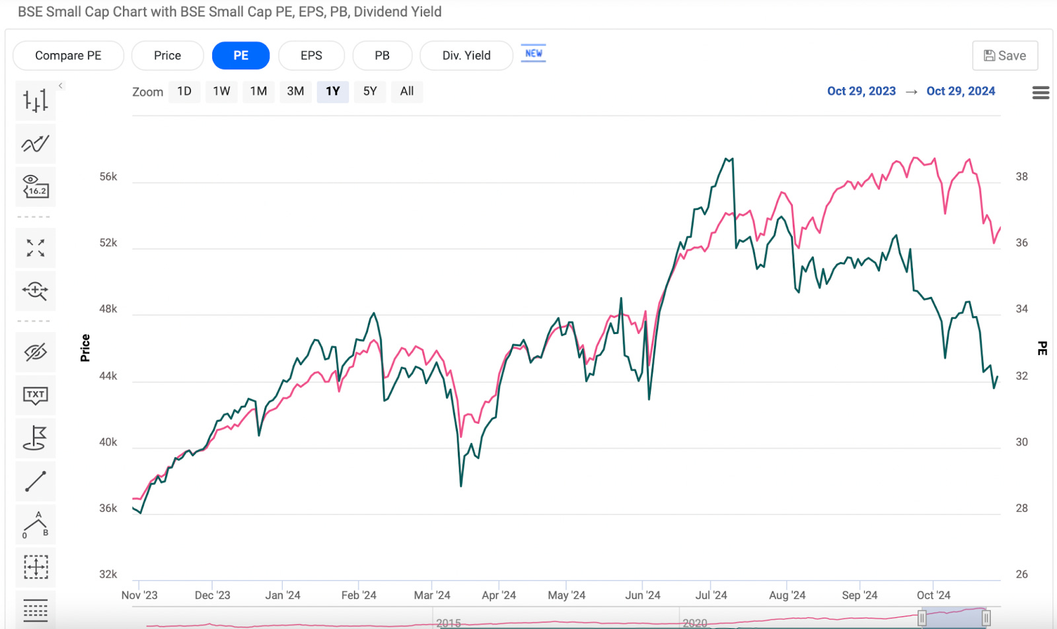Click the Mar '24 axis label

click(432, 595)
